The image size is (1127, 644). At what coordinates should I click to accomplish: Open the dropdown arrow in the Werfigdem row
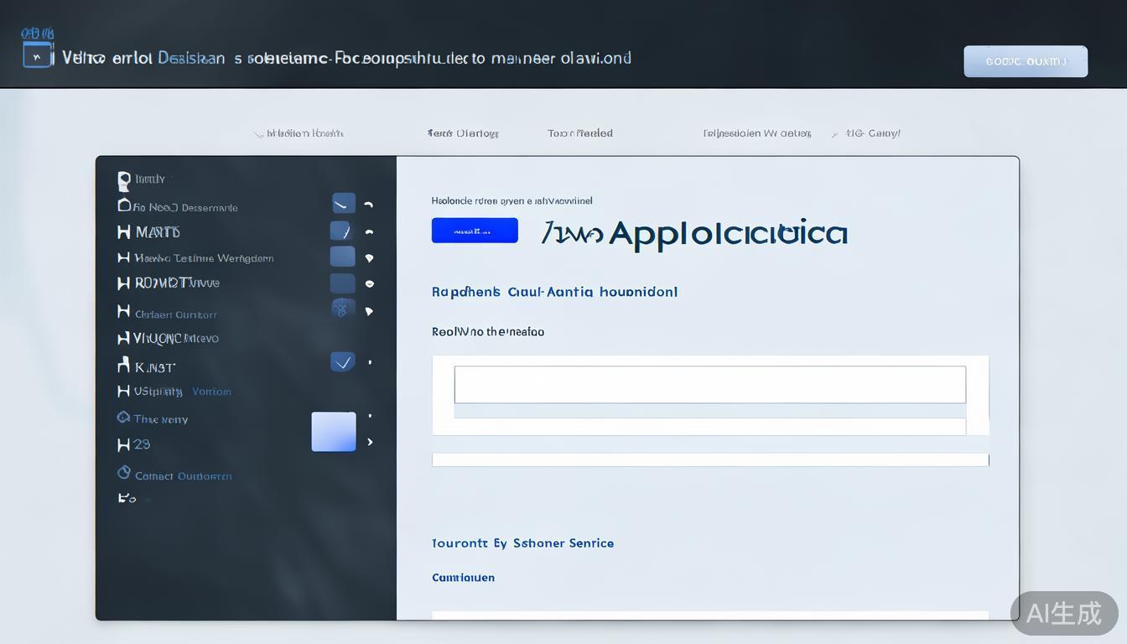point(369,258)
